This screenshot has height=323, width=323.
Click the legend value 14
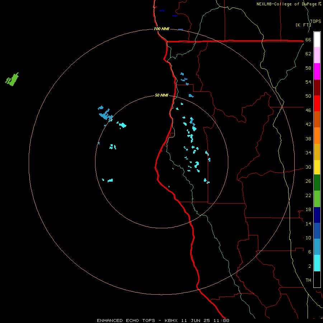tap(308, 224)
